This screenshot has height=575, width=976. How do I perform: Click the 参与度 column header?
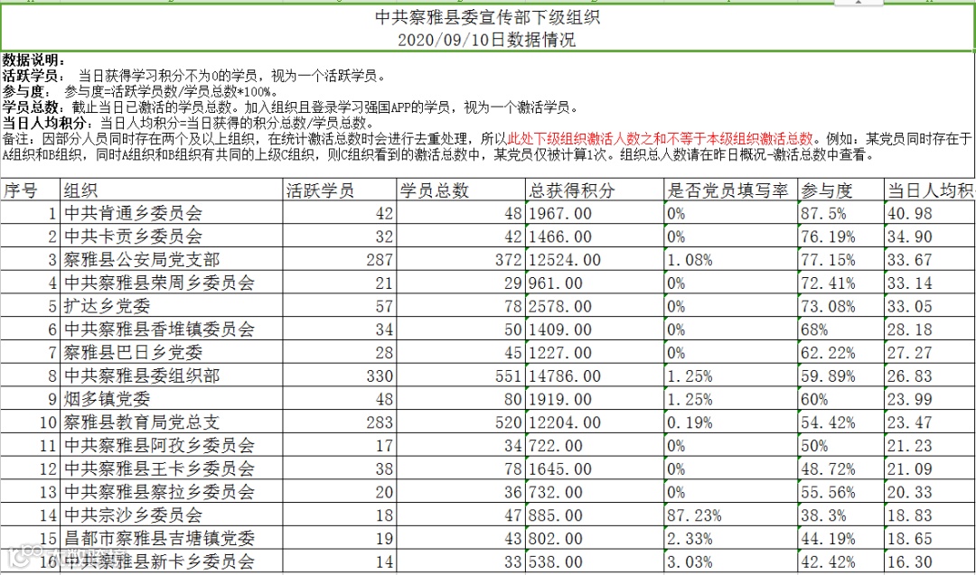[841, 190]
